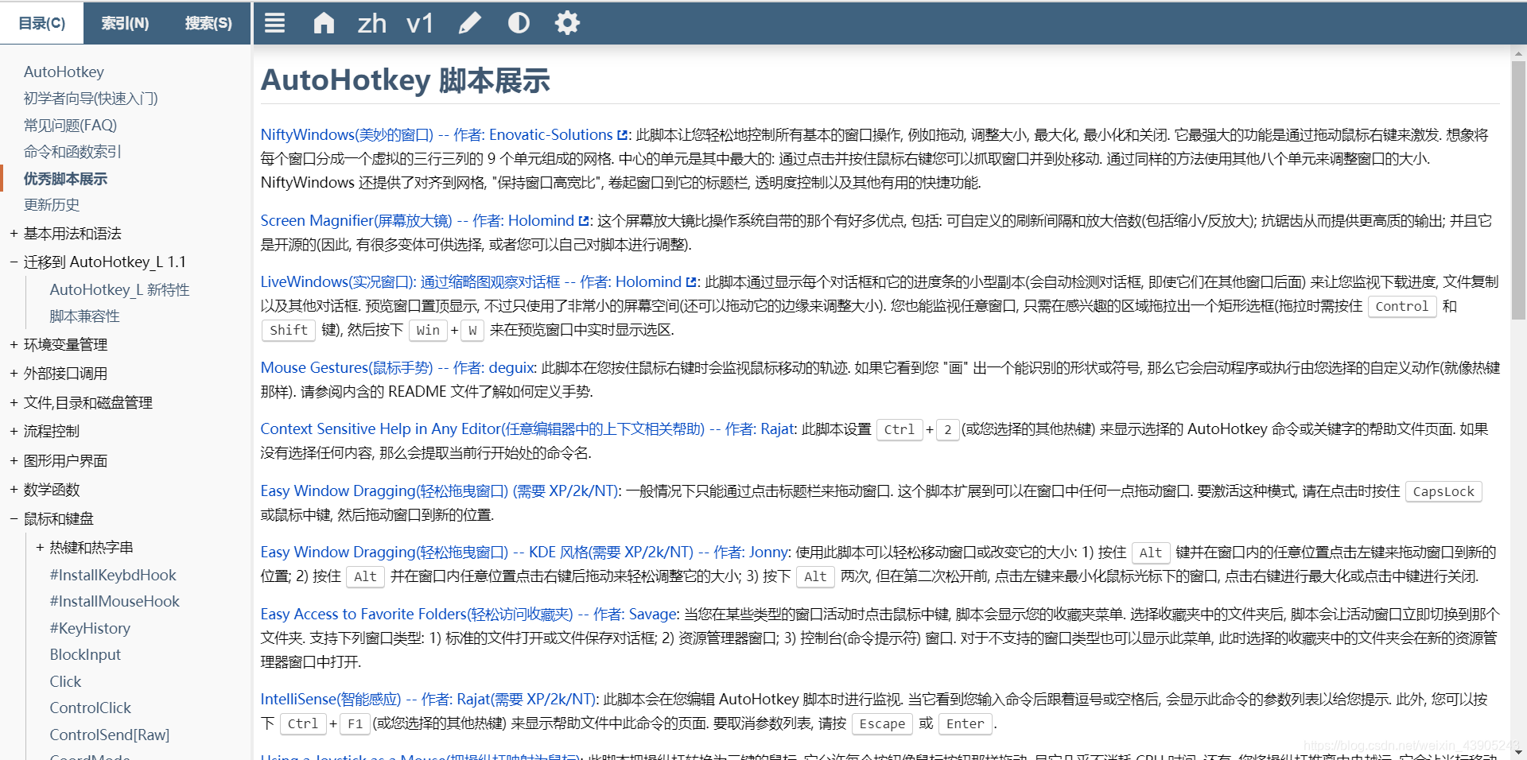Open LiveWindows(实况窗口) link
The image size is (1527, 760).
(471, 282)
